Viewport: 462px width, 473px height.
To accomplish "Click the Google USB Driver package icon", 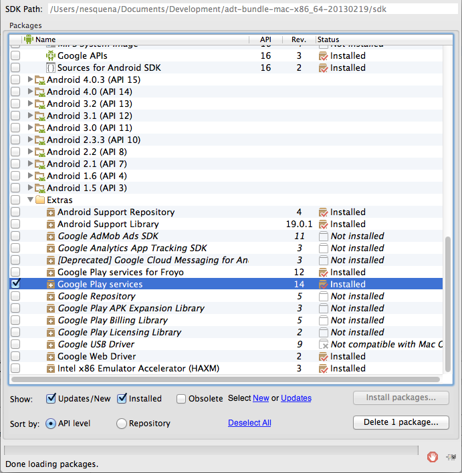I will [51, 345].
